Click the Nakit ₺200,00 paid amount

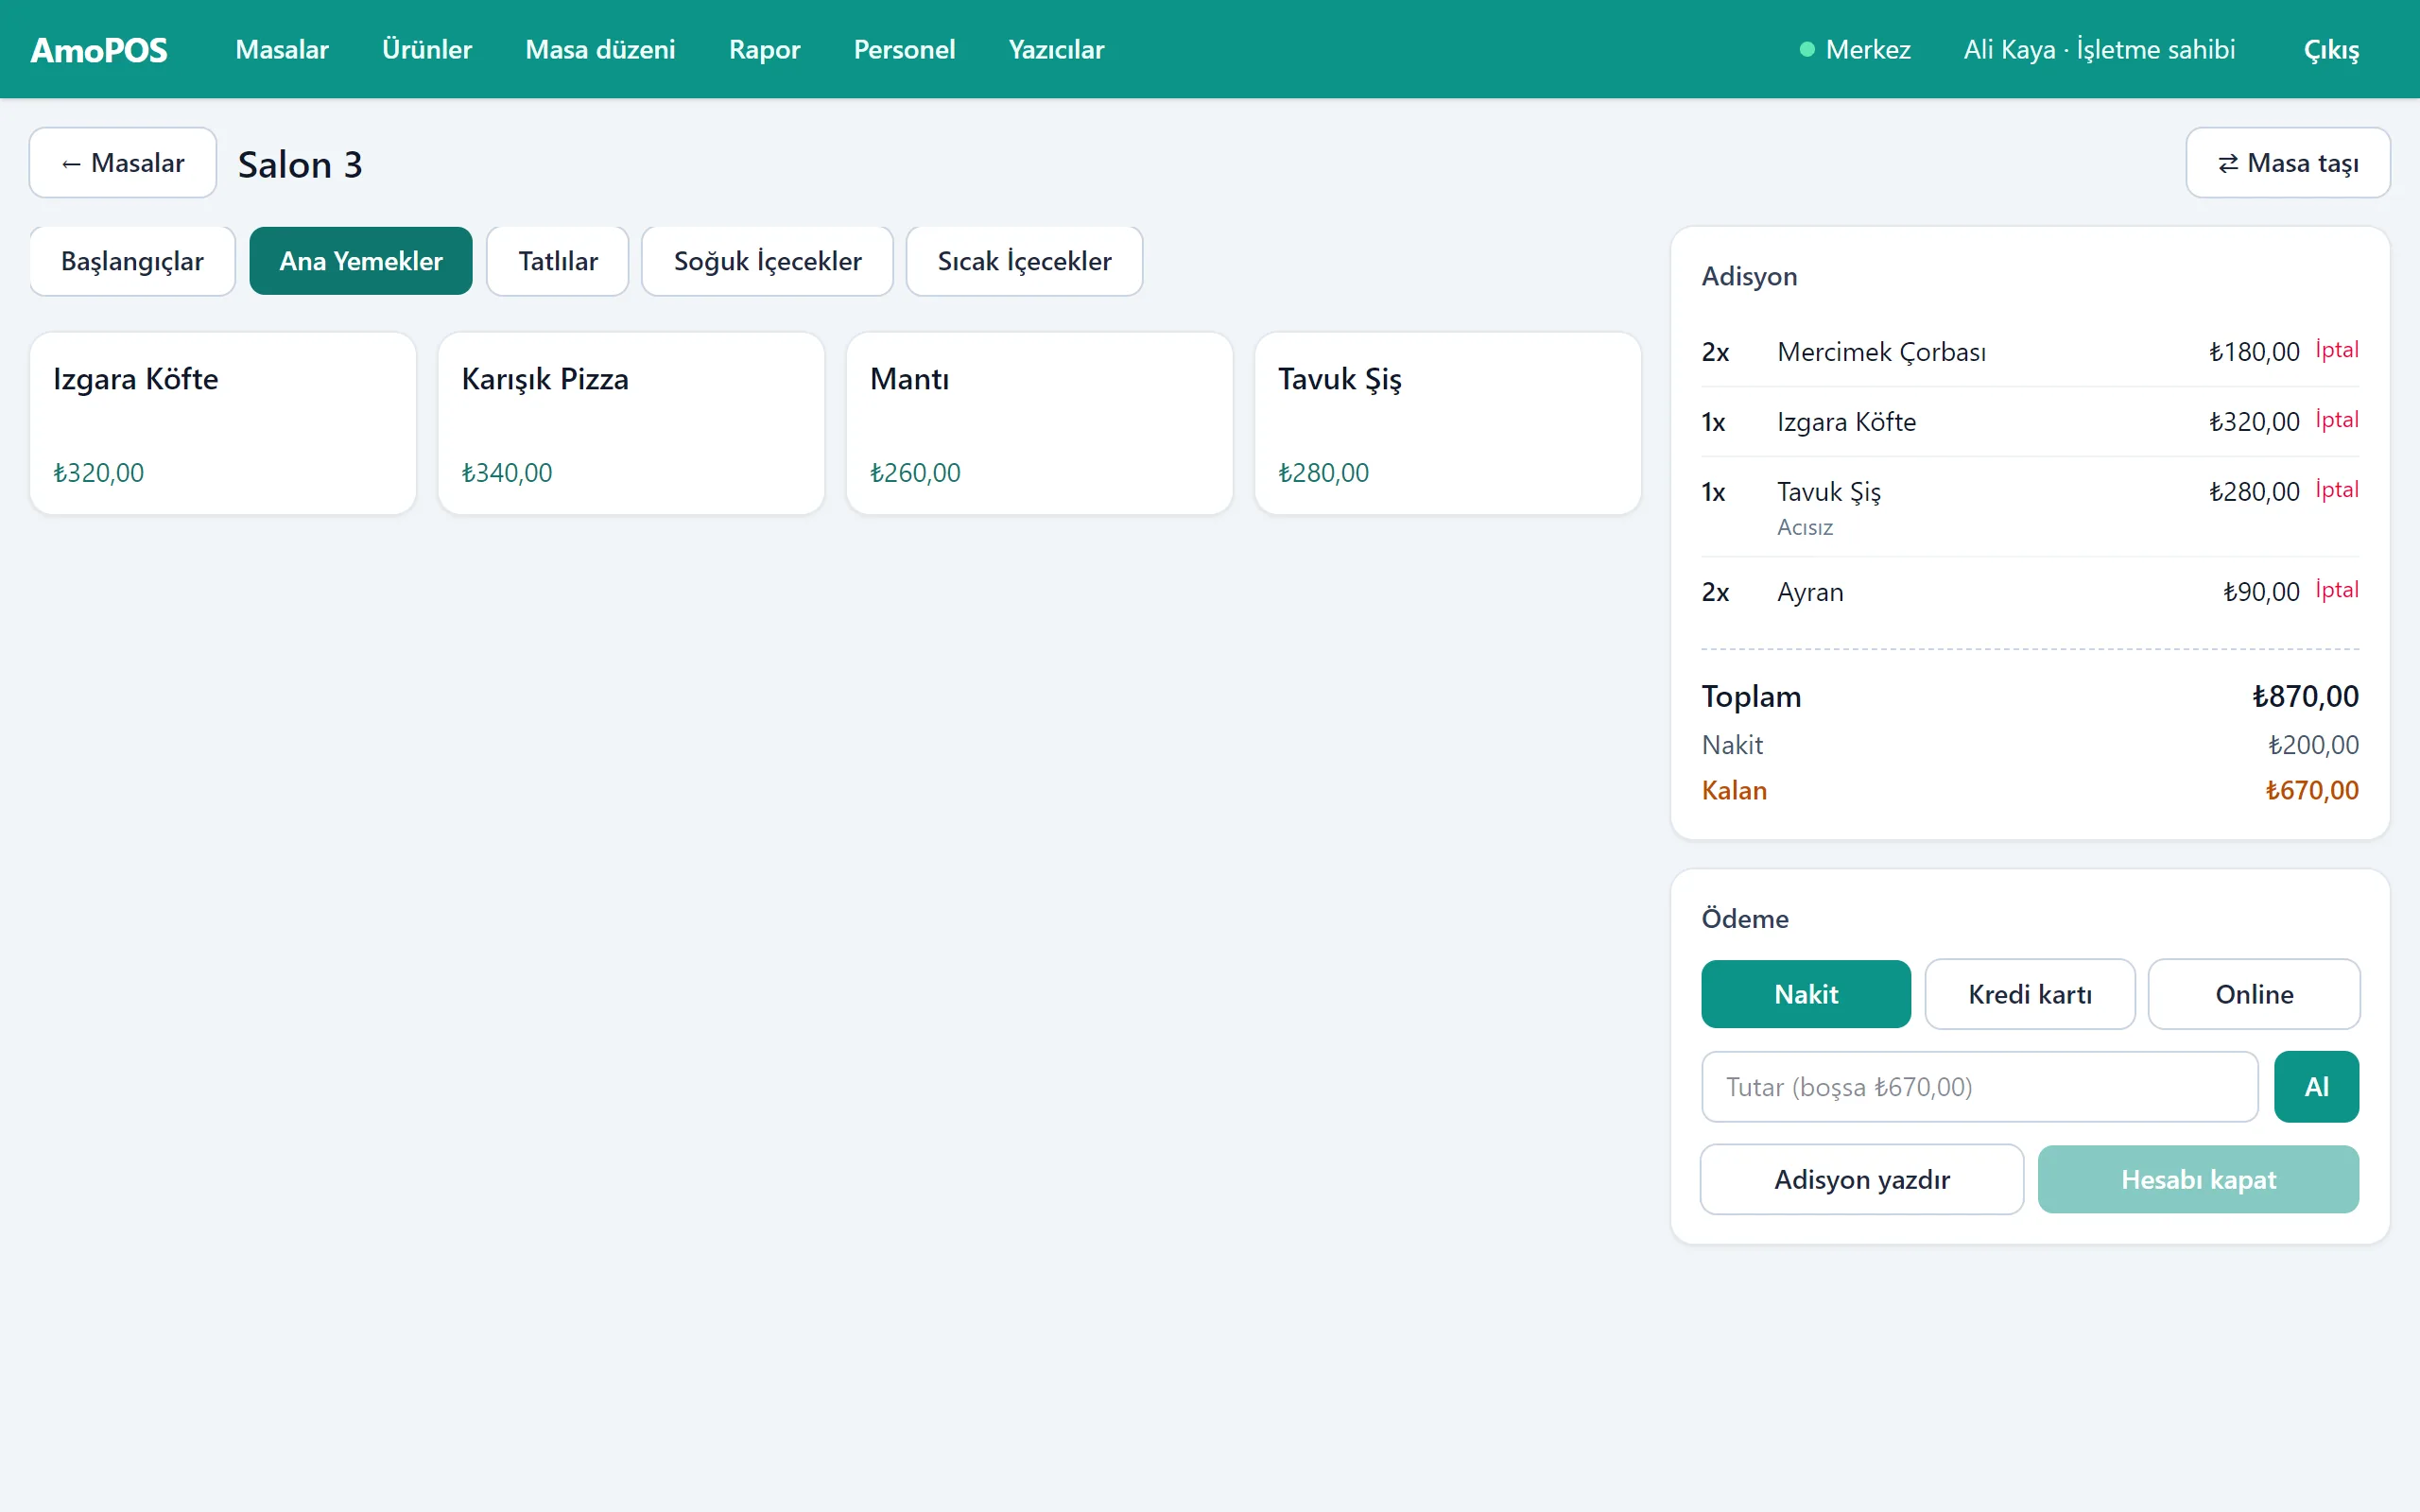tap(2313, 745)
